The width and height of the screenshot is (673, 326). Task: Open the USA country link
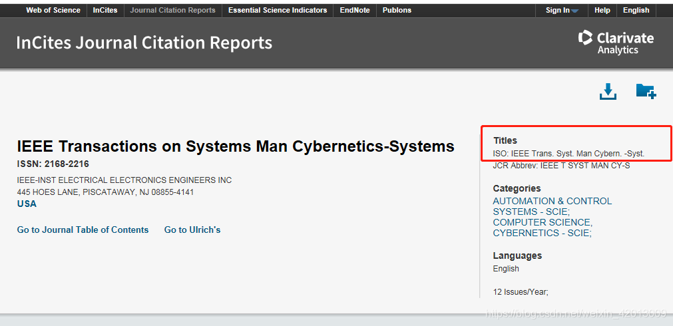coord(27,204)
